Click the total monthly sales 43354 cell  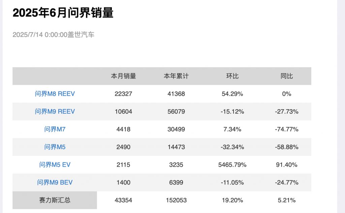pyautogui.click(x=123, y=201)
